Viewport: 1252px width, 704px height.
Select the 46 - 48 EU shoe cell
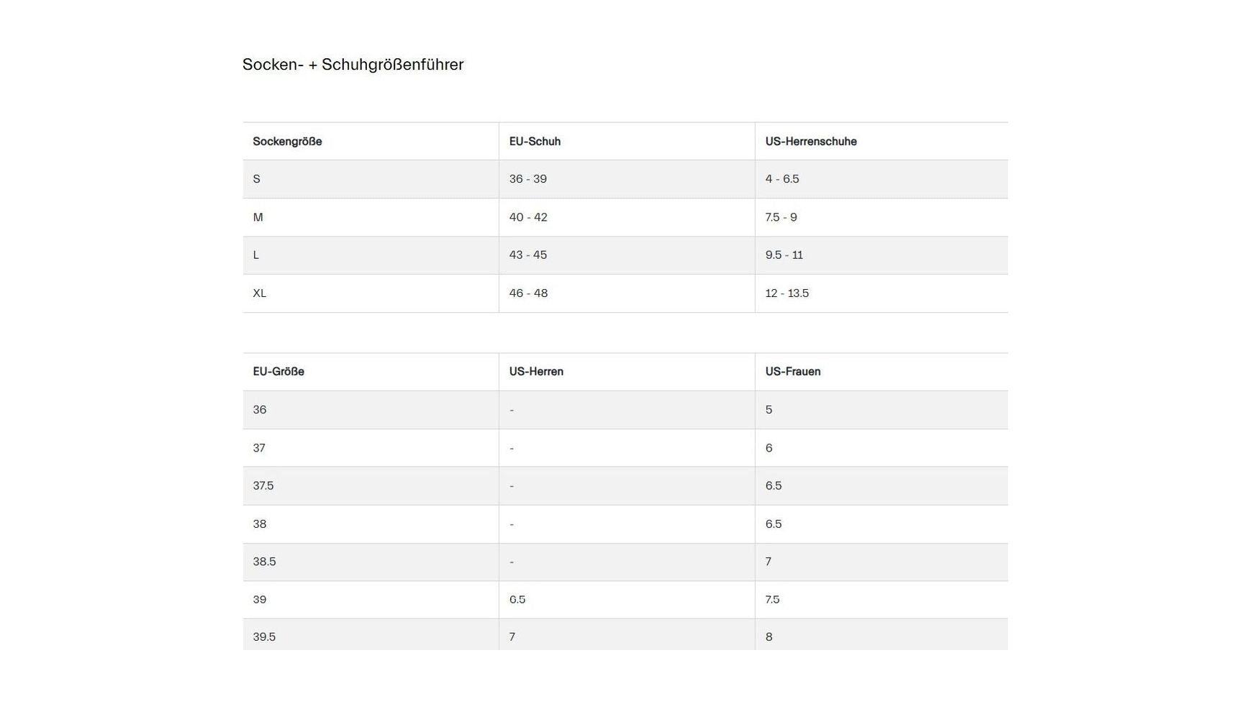tap(627, 293)
